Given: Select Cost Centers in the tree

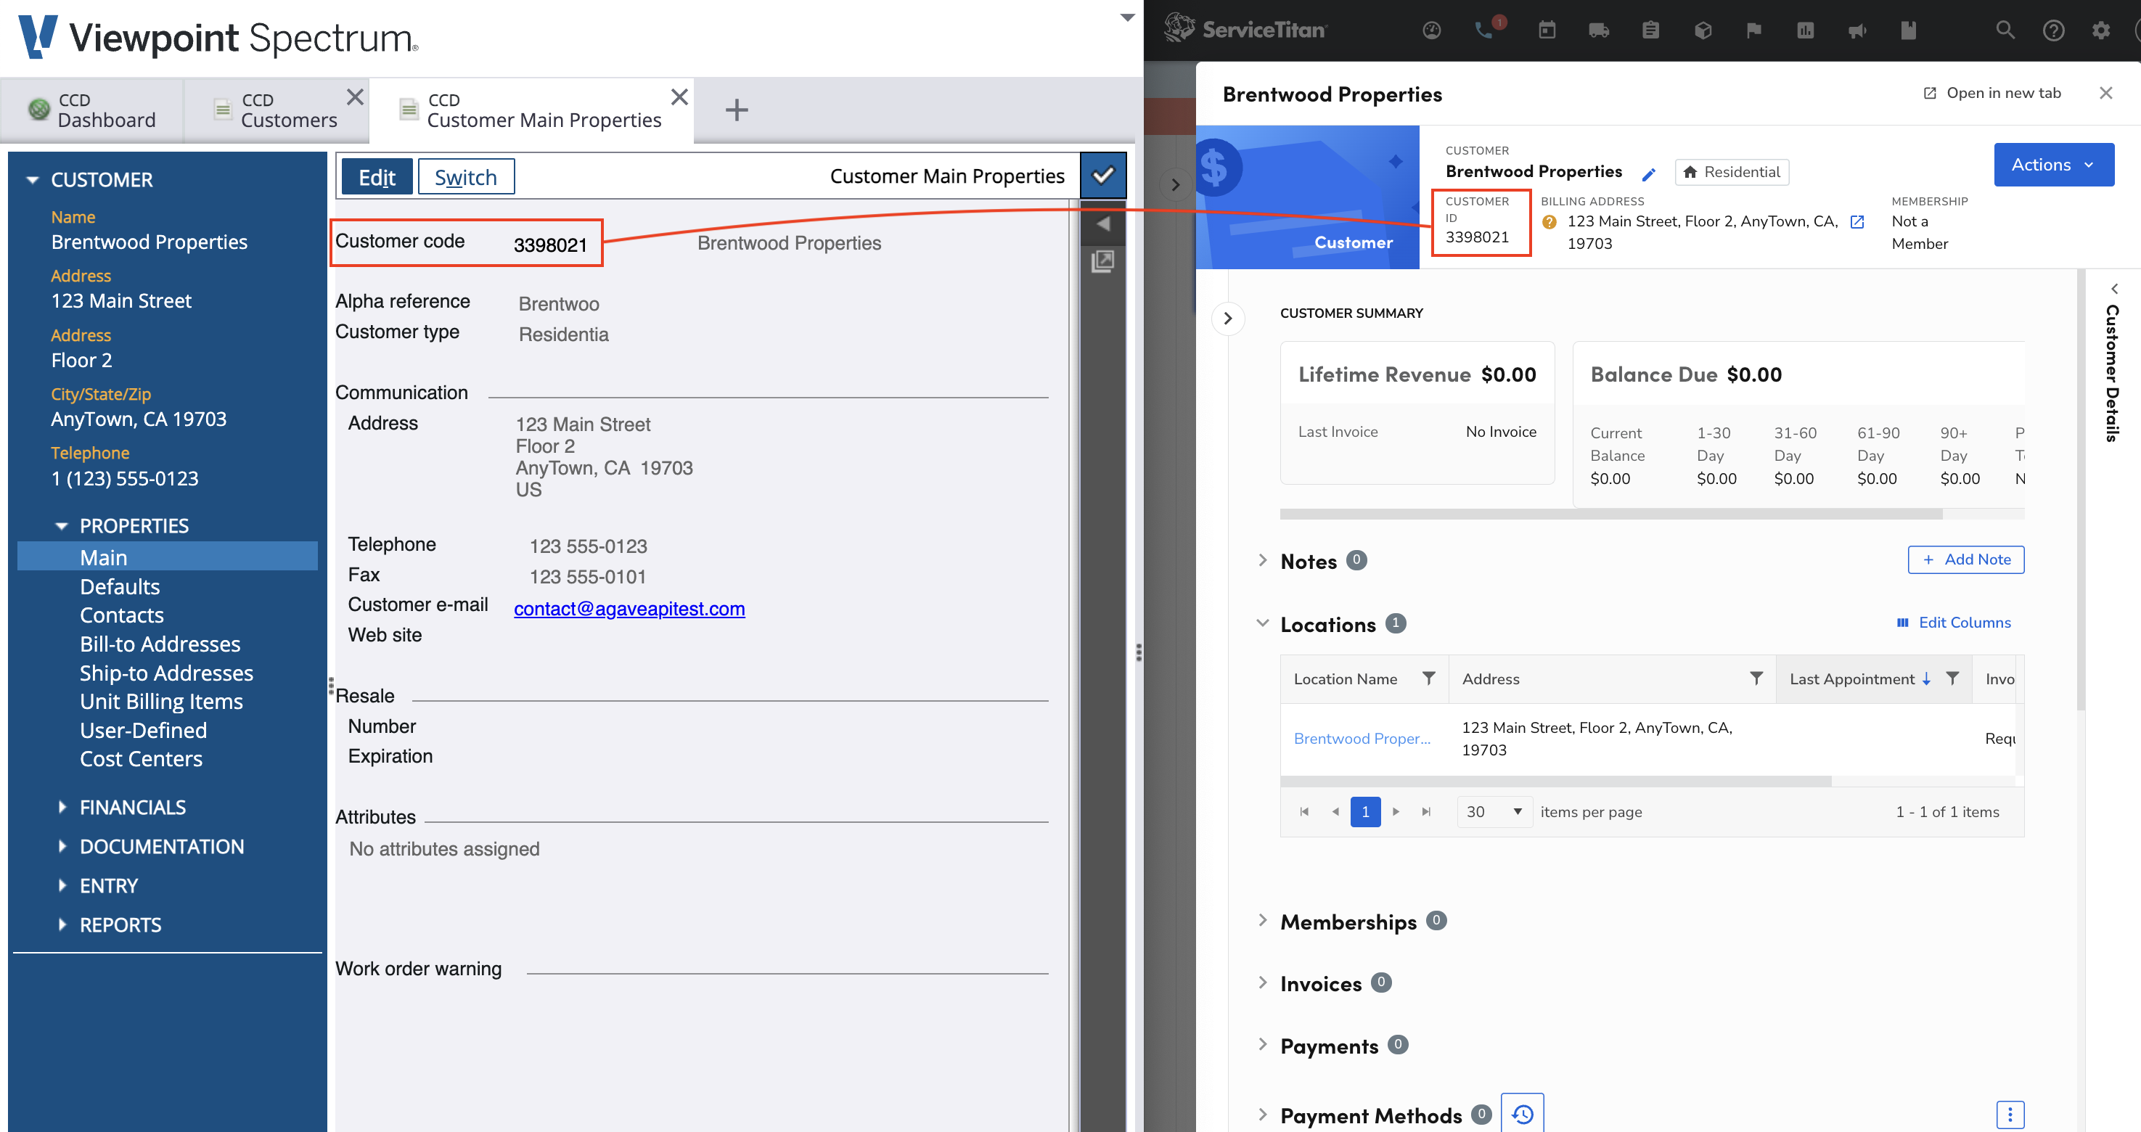Looking at the screenshot, I should point(142,759).
